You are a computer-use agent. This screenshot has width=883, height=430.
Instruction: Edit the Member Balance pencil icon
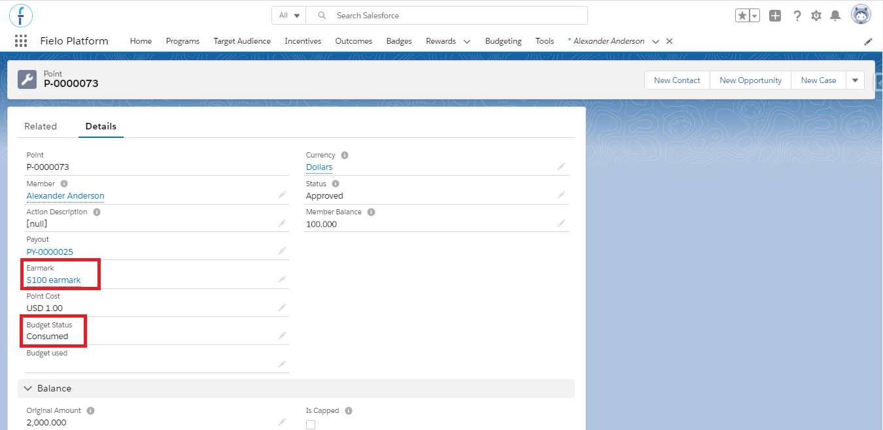click(561, 223)
